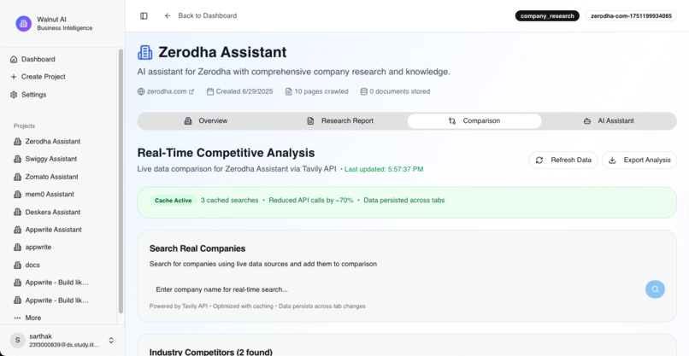Click the page icon beside pages crawled
This screenshot has height=356, width=689.
coord(289,91)
